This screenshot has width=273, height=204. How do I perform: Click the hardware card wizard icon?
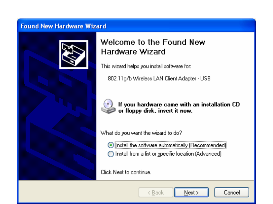pos(74,54)
